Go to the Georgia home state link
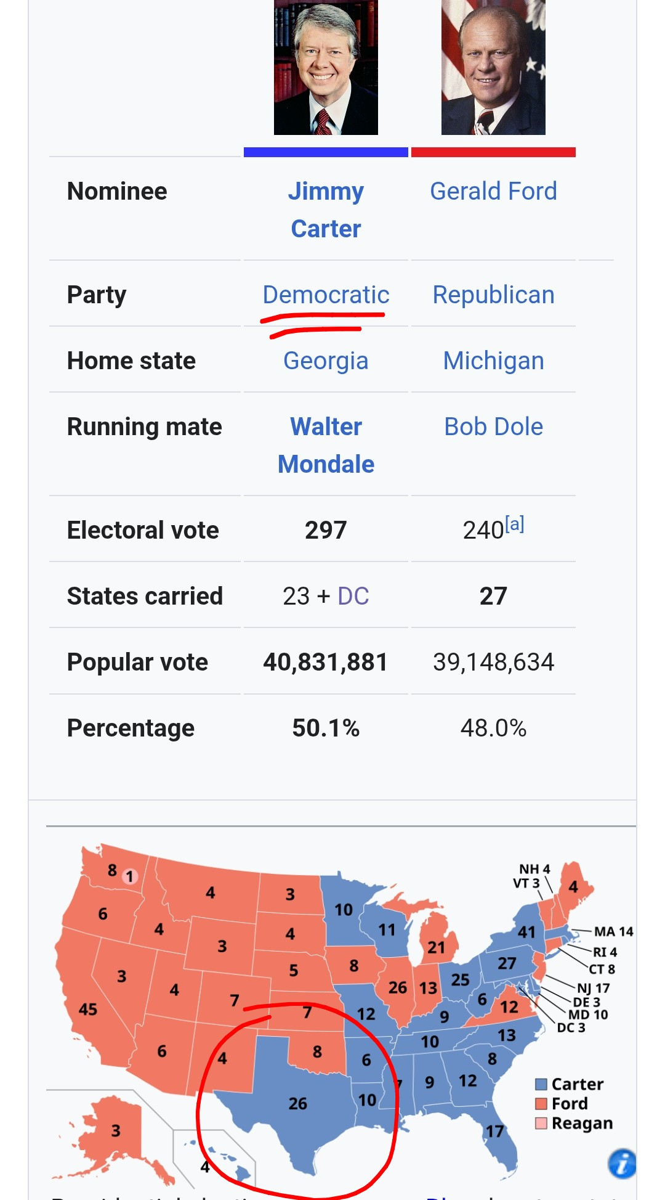Image resolution: width=665 pixels, height=1200 pixels. tap(326, 361)
